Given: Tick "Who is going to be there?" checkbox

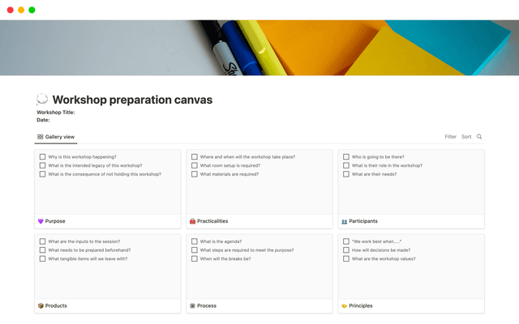Looking at the screenshot, I should pyautogui.click(x=345, y=156).
